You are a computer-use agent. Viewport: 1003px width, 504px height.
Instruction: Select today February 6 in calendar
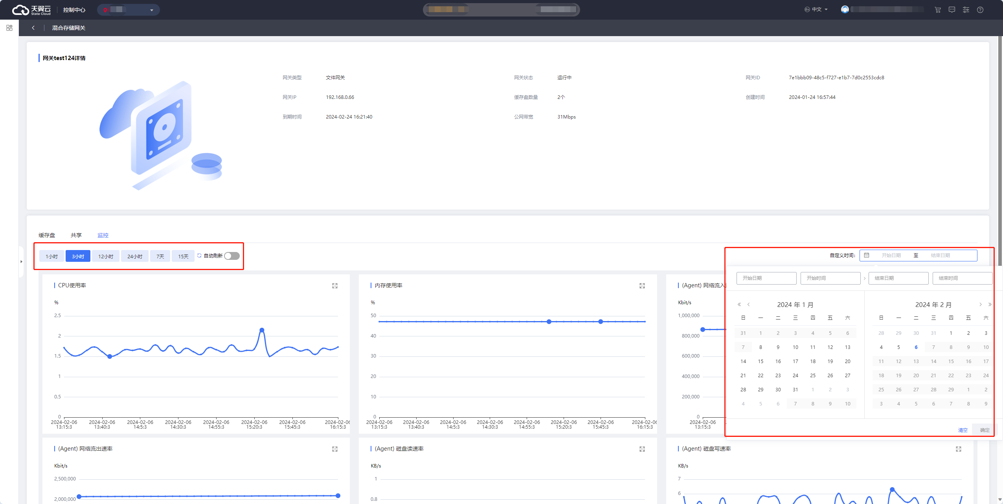click(916, 347)
